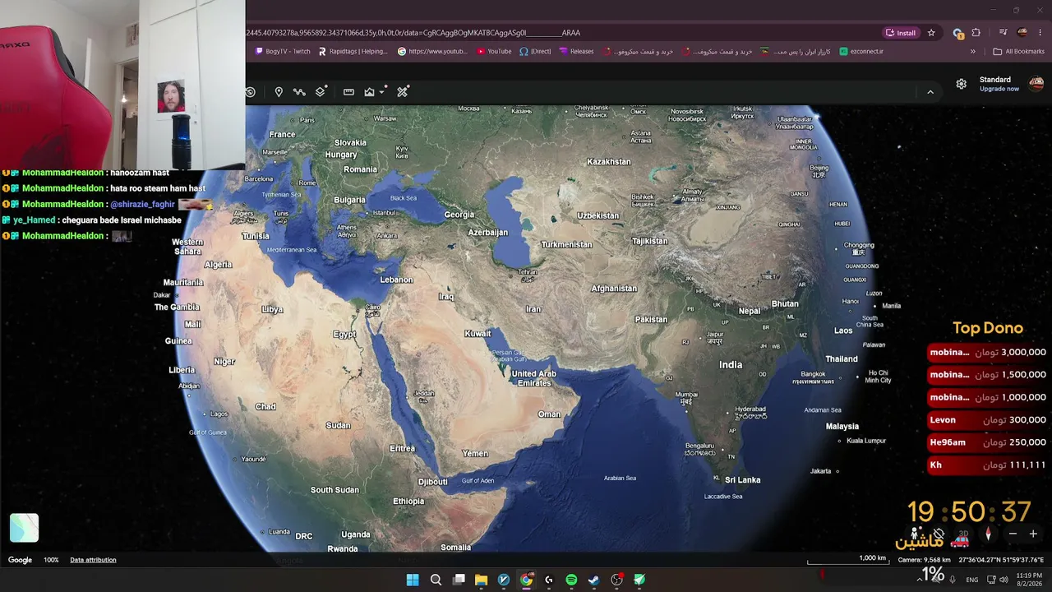Image resolution: width=1052 pixels, height=592 pixels.
Task: Show hidden system tray icons
Action: tap(920, 580)
